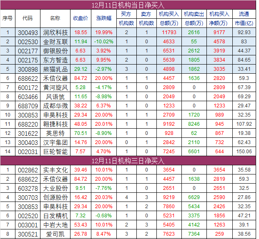Click stock name 日发精机

pos(55,216)
